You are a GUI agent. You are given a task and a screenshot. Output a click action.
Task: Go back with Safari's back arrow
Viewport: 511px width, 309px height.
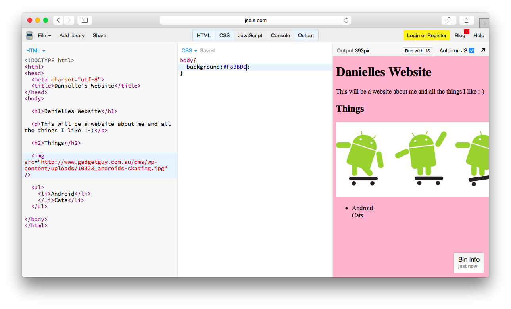[58, 20]
